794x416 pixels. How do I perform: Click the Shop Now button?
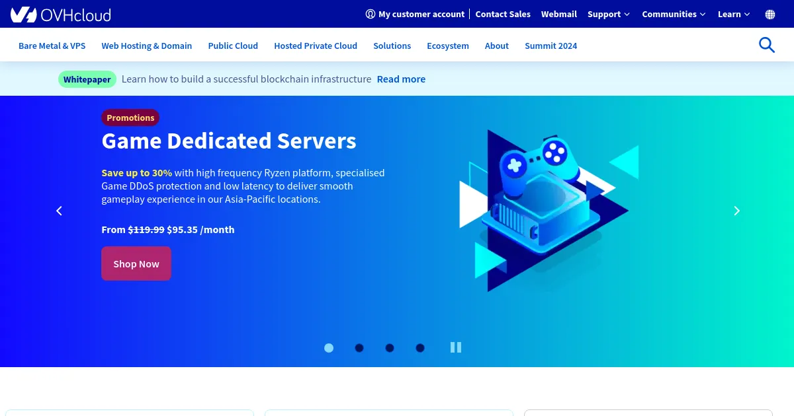136,263
